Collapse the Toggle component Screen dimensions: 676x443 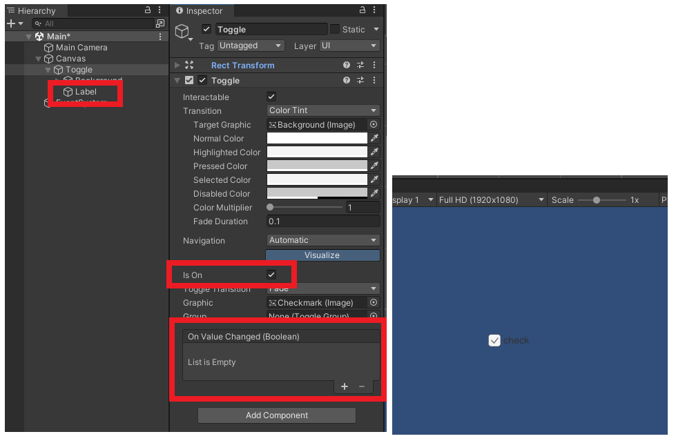point(177,80)
